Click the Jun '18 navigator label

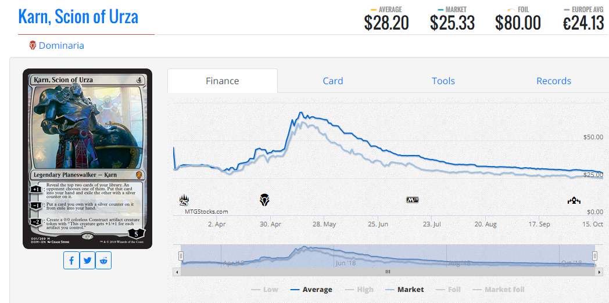[x=345, y=263]
